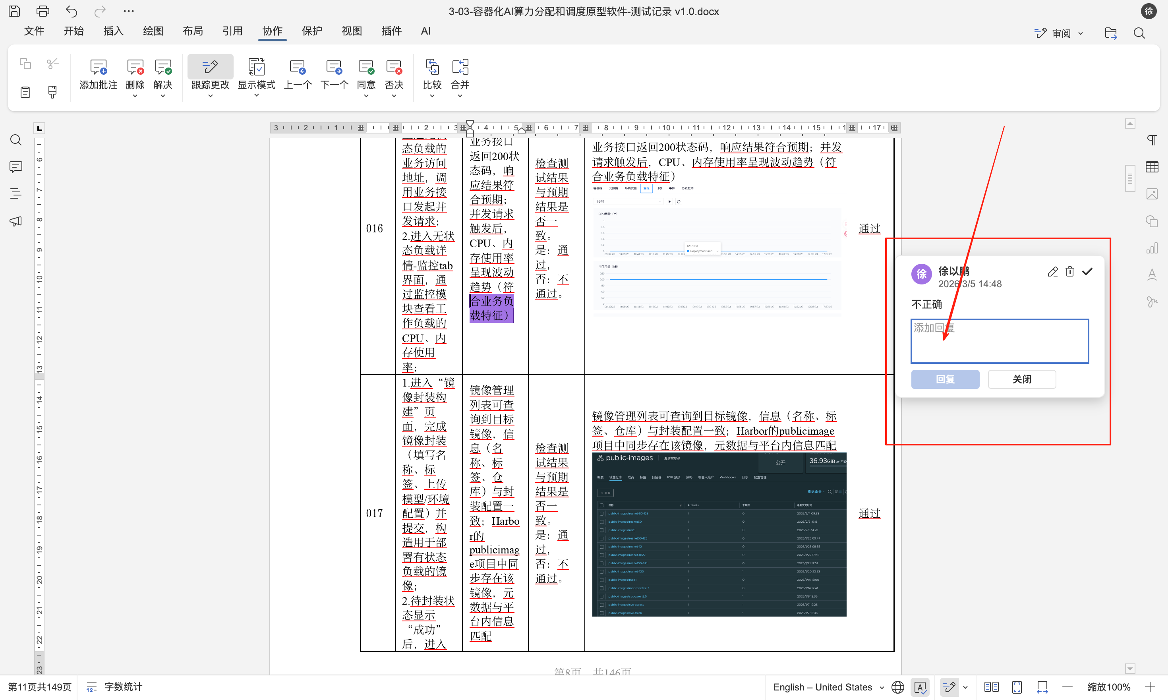Show paragraph marks in right sidebar
Image resolution: width=1168 pixels, height=700 pixels.
pos(1151,139)
